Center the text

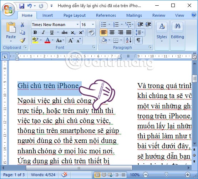click(112, 32)
